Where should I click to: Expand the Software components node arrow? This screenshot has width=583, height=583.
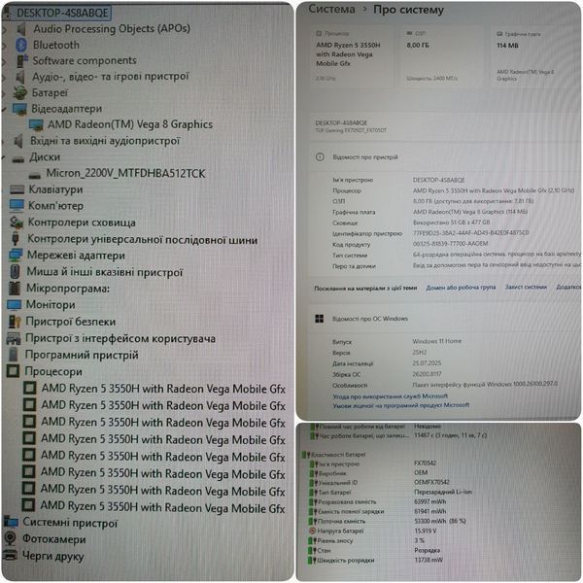pos(4,61)
